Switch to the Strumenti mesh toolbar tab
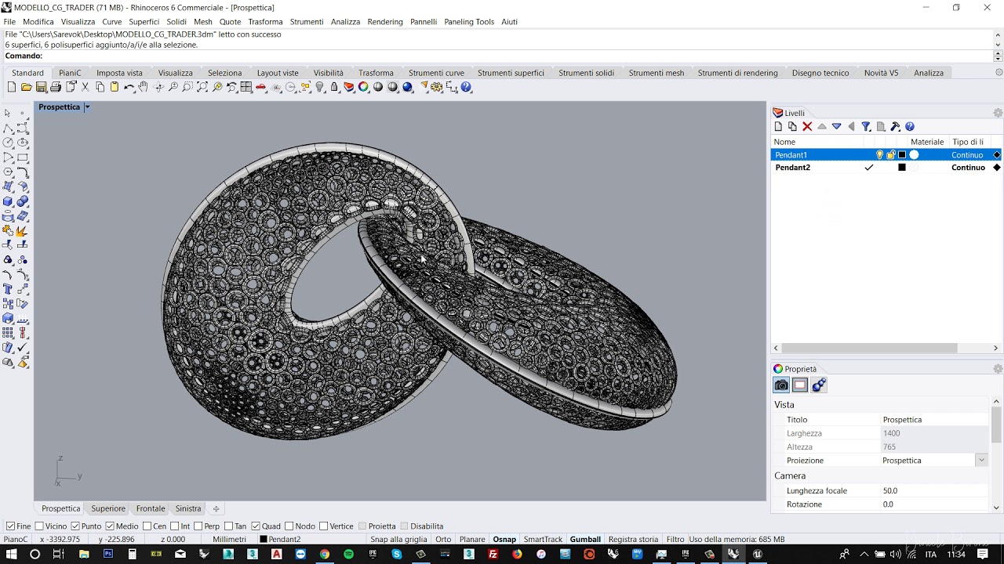1004x564 pixels. [x=656, y=73]
